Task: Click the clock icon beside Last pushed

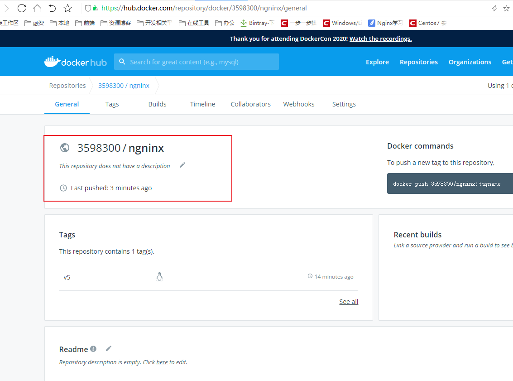Action: tap(63, 188)
